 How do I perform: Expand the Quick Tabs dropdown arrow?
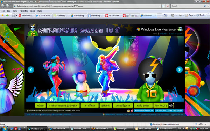(x=16, y=16)
